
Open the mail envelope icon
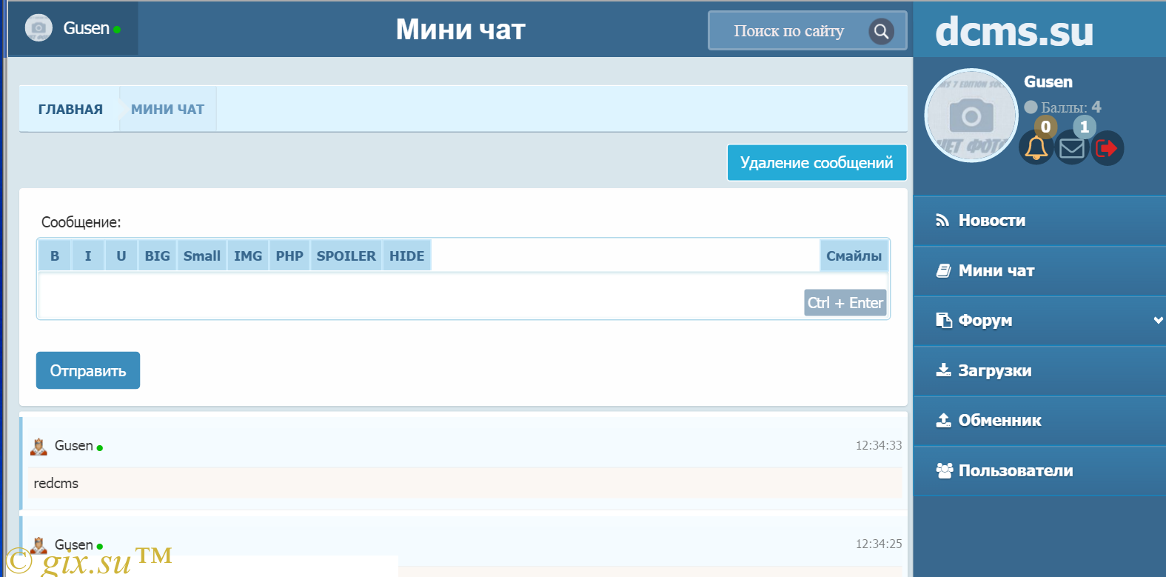(1071, 148)
